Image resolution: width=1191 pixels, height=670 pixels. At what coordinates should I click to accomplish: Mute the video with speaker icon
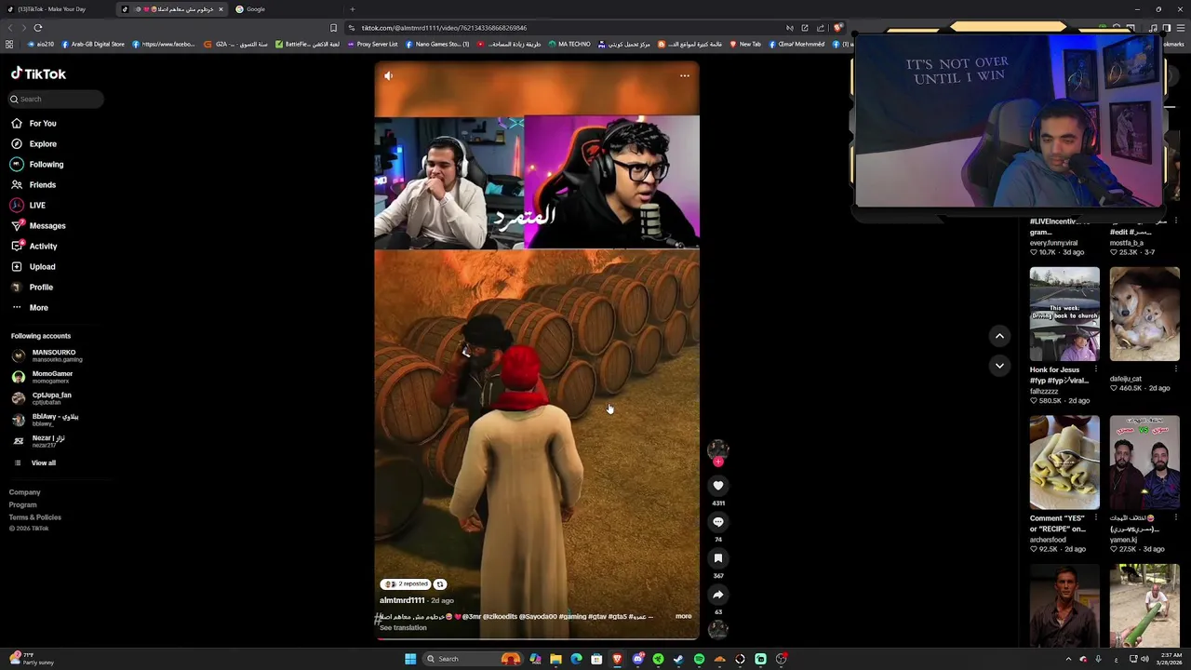pyautogui.click(x=389, y=76)
